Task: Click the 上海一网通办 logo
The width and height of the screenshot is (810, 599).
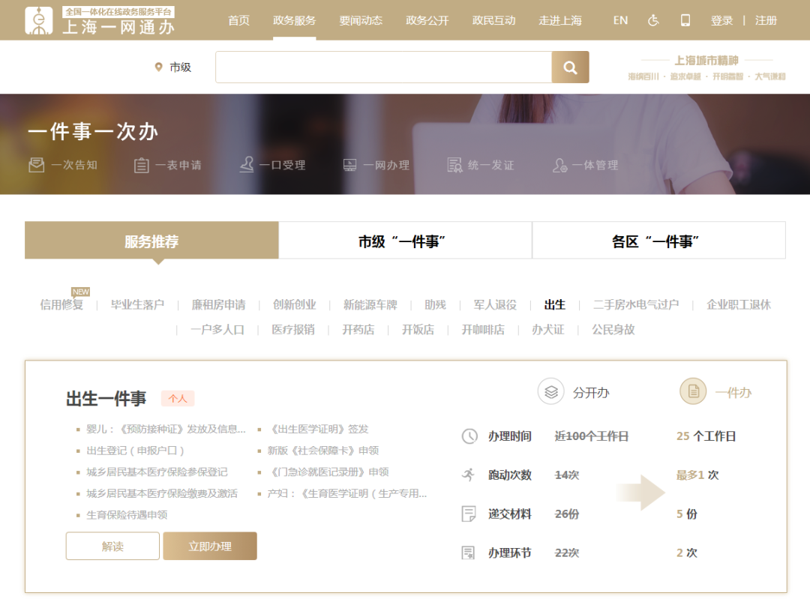Action: [x=100, y=20]
